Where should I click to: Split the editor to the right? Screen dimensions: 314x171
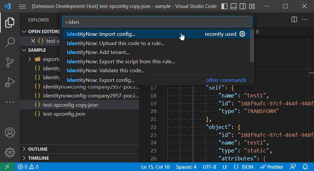(x=294, y=20)
